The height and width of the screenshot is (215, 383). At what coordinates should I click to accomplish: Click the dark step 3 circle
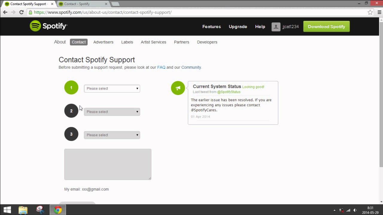(71, 134)
